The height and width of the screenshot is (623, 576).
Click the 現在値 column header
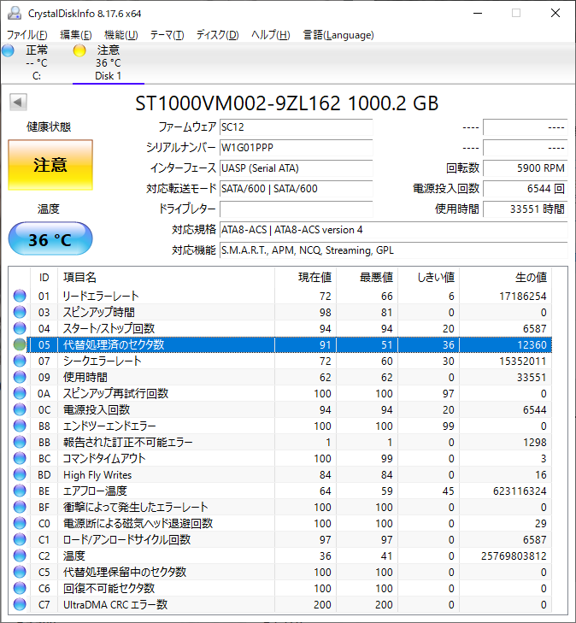coord(305,278)
